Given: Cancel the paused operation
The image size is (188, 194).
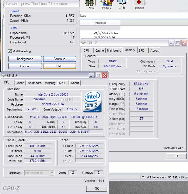Looking at the screenshot, I should (25, 66).
